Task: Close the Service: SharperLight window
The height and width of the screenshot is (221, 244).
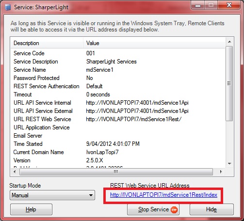Action: [229, 5]
